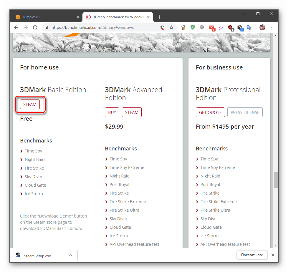Open a new browser tab
The height and width of the screenshot is (272, 288).
pyautogui.click(x=160, y=17)
